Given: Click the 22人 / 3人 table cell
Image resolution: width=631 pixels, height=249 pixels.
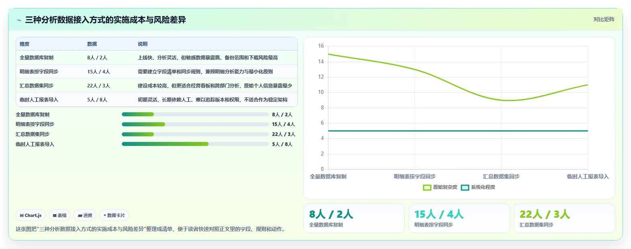Looking at the screenshot, I should click(98, 86).
